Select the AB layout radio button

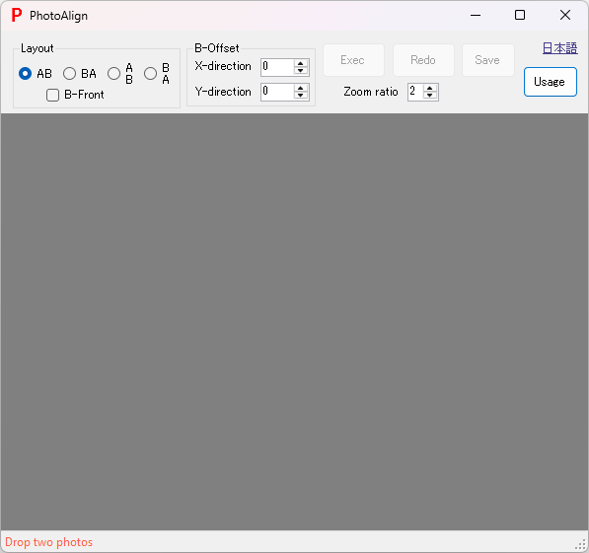26,74
